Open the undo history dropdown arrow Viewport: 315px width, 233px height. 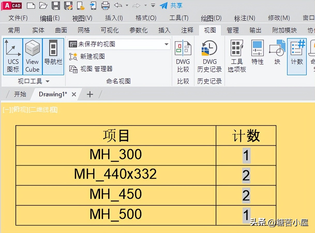127,6
